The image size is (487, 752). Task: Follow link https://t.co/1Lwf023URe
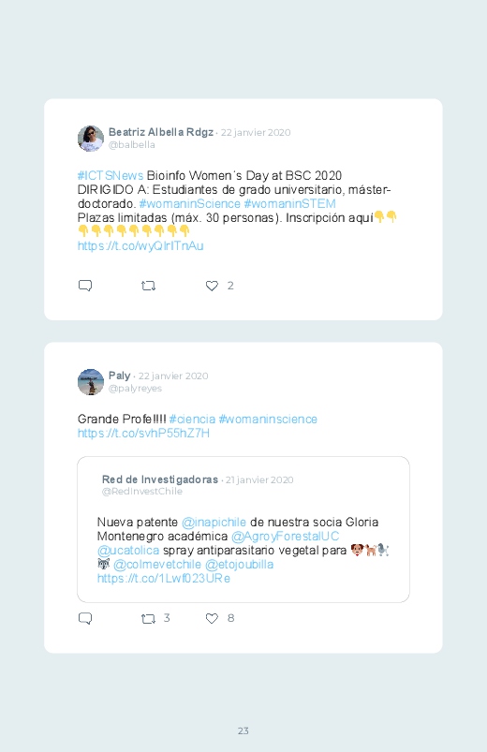(x=164, y=579)
